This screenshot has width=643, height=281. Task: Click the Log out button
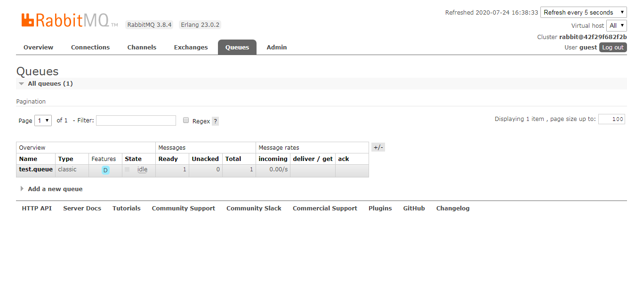point(613,47)
